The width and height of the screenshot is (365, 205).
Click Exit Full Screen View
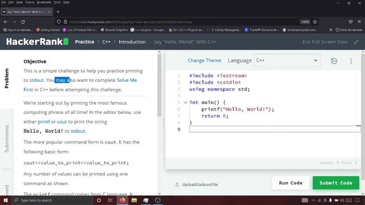pyautogui.click(x=325, y=42)
